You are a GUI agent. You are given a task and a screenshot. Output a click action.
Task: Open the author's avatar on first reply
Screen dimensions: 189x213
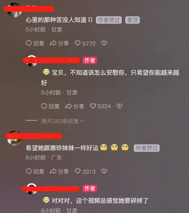(31, 61)
